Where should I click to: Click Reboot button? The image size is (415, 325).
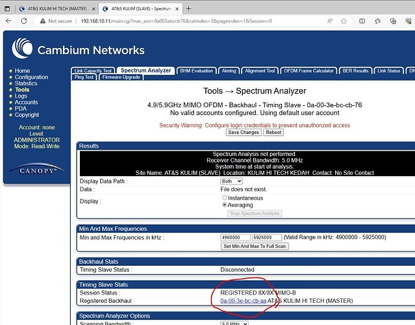[x=273, y=132]
